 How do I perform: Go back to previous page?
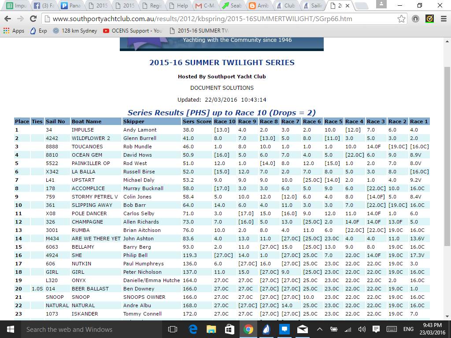coord(7,19)
